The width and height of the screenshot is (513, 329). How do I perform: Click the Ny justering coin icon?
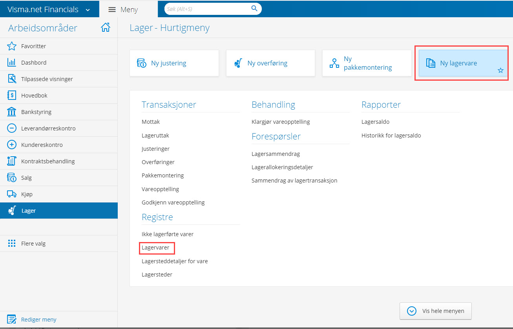142,63
